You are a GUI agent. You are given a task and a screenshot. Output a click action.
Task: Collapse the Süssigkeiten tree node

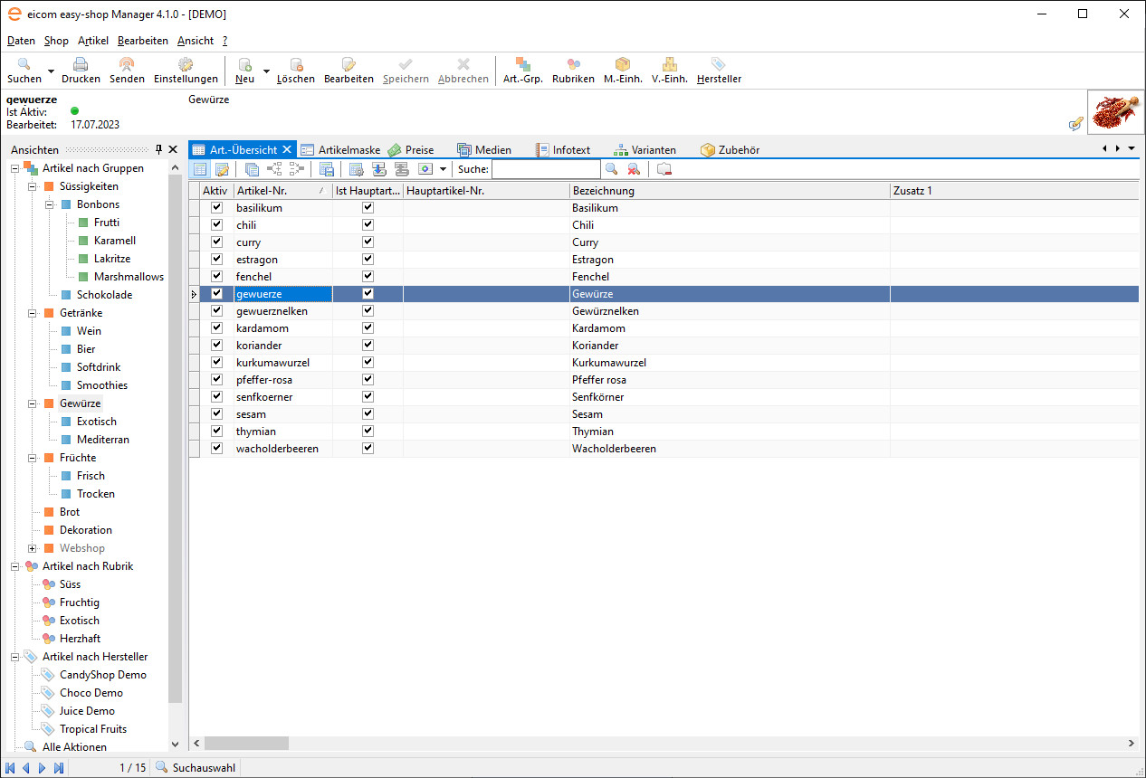tap(33, 186)
